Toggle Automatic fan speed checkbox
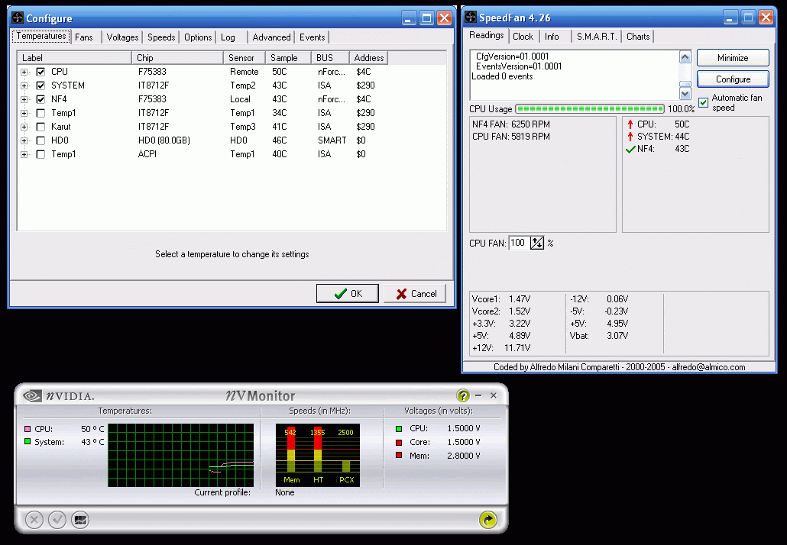The width and height of the screenshot is (787, 545). pyautogui.click(x=703, y=102)
